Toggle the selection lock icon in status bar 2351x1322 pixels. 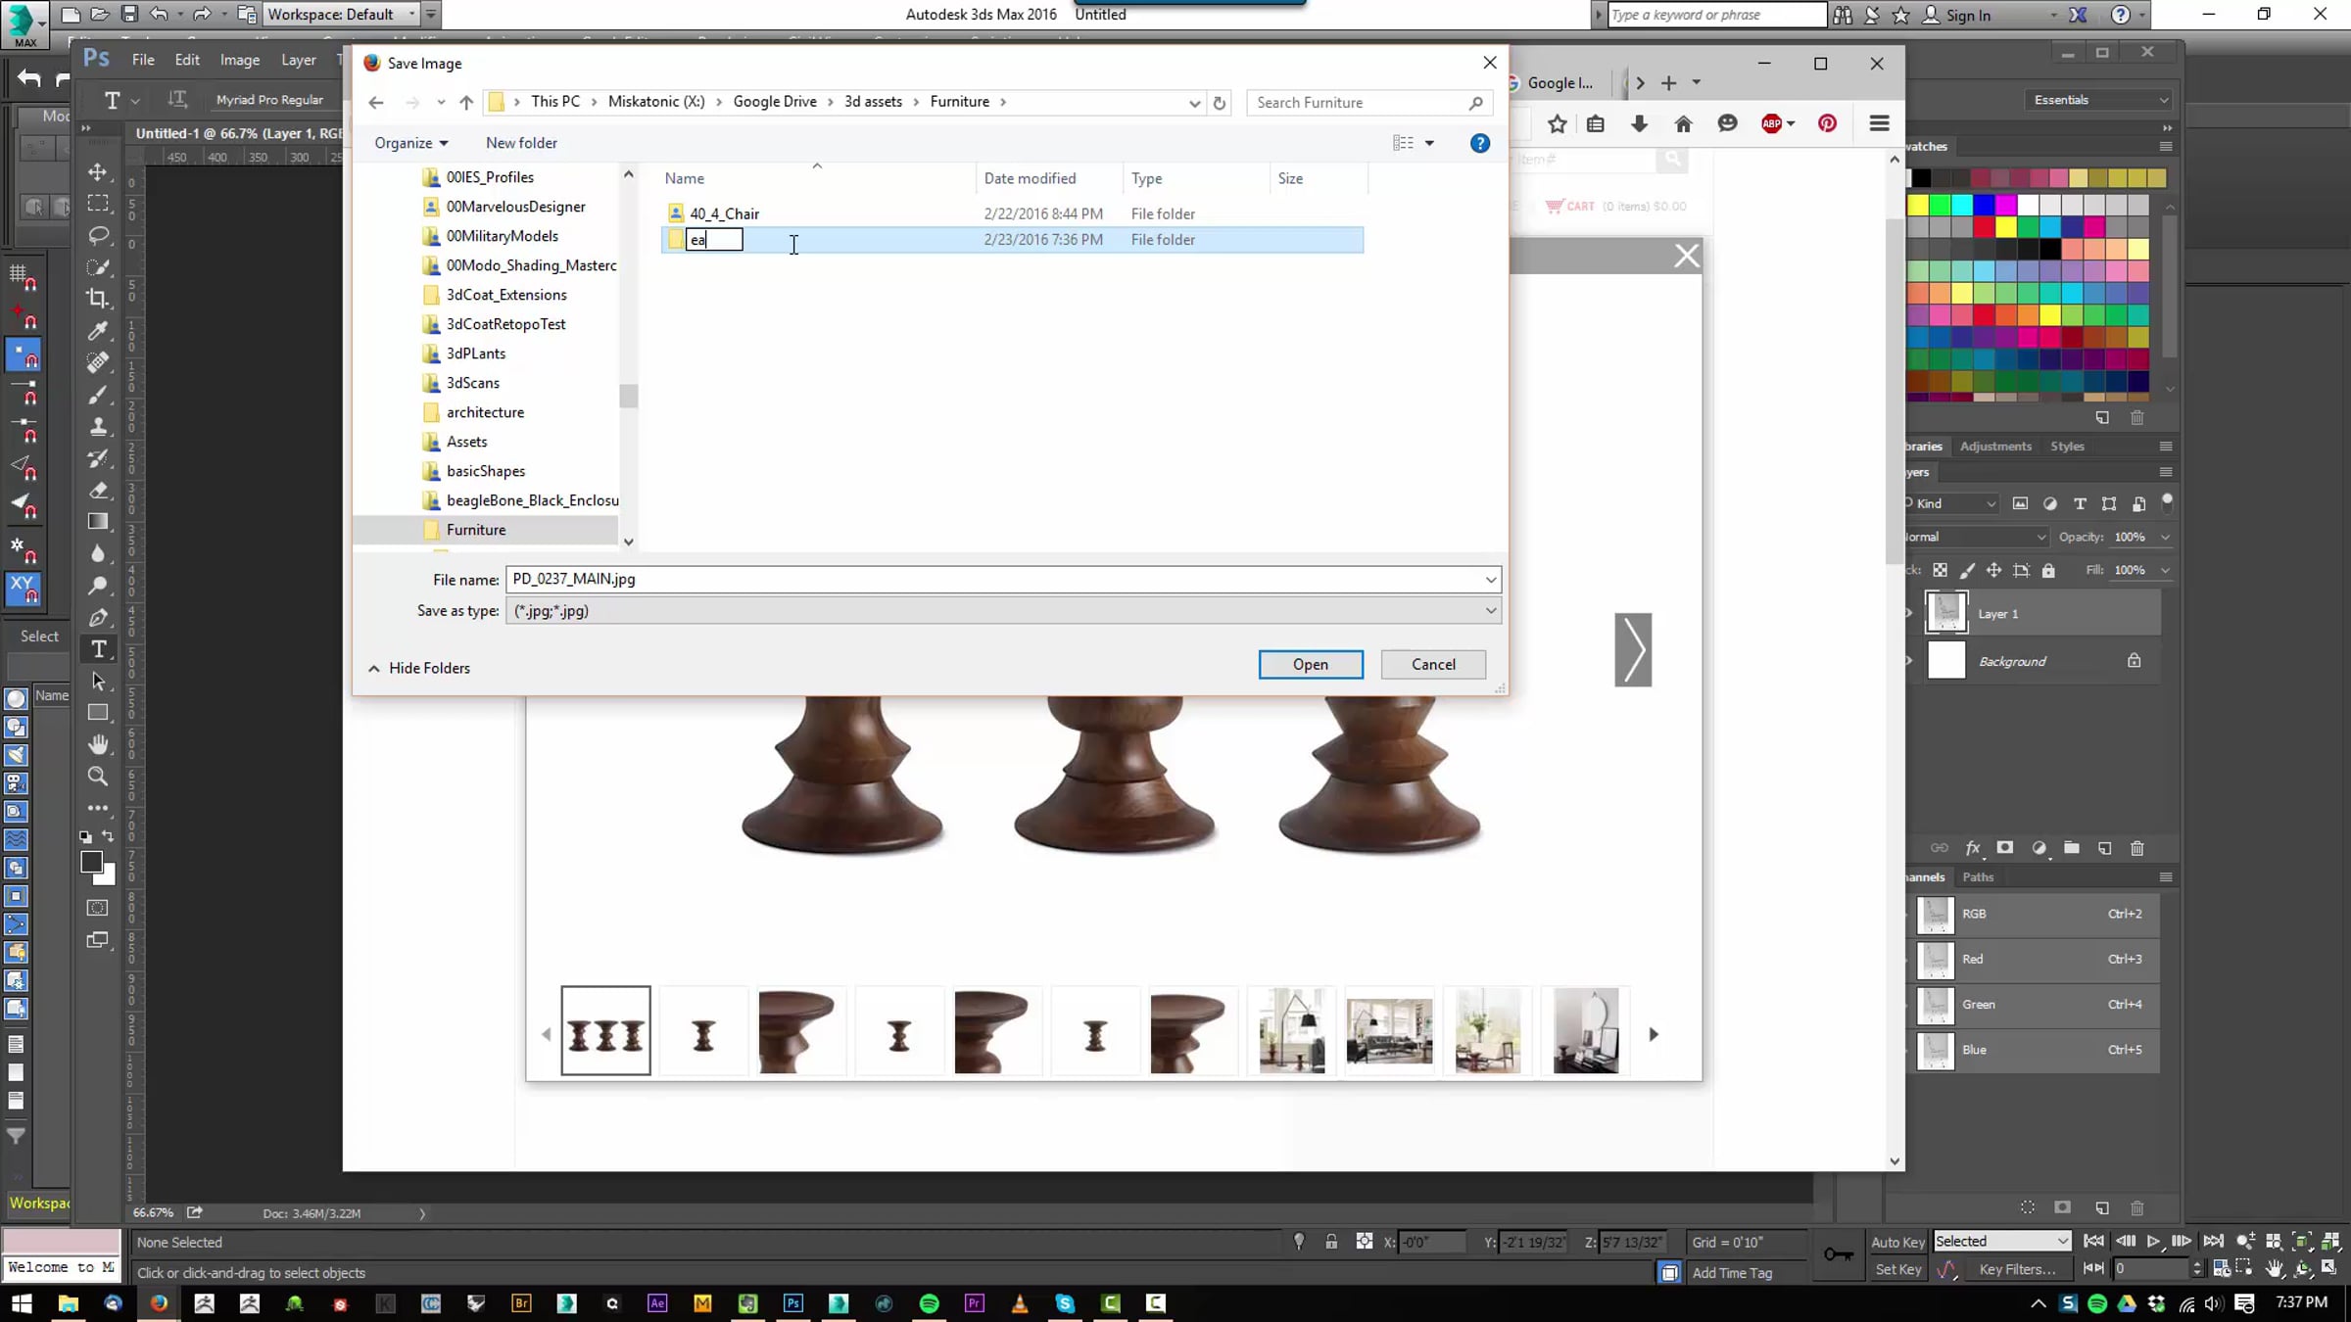(x=1331, y=1242)
